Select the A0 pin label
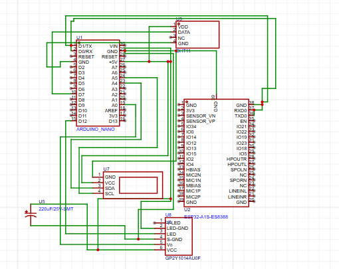The image size is (339, 269). coord(114,106)
